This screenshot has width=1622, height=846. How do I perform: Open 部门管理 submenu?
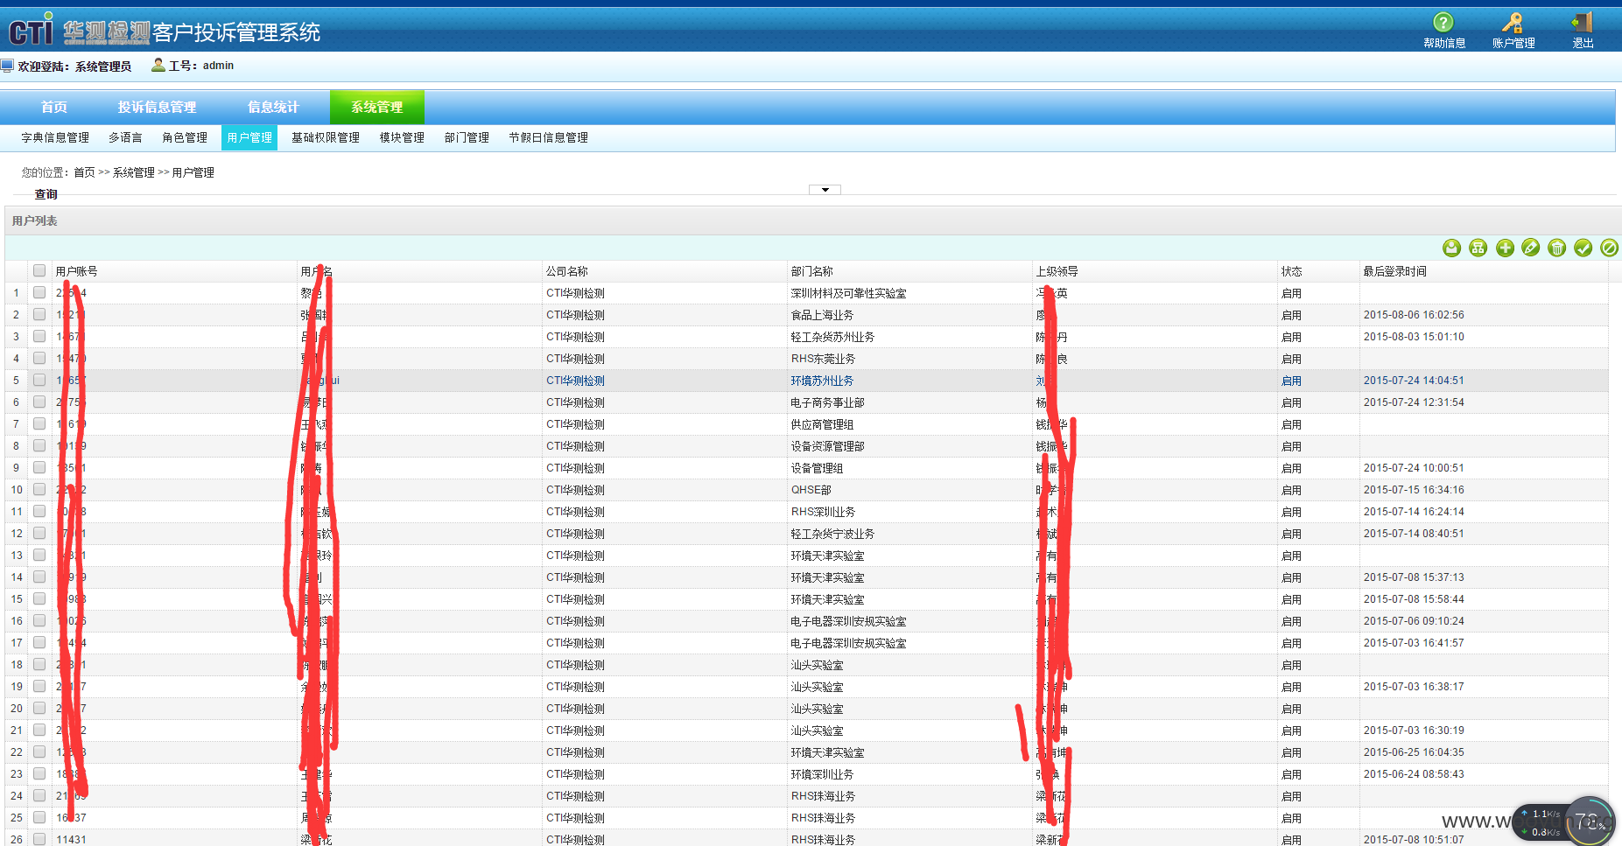tap(467, 137)
